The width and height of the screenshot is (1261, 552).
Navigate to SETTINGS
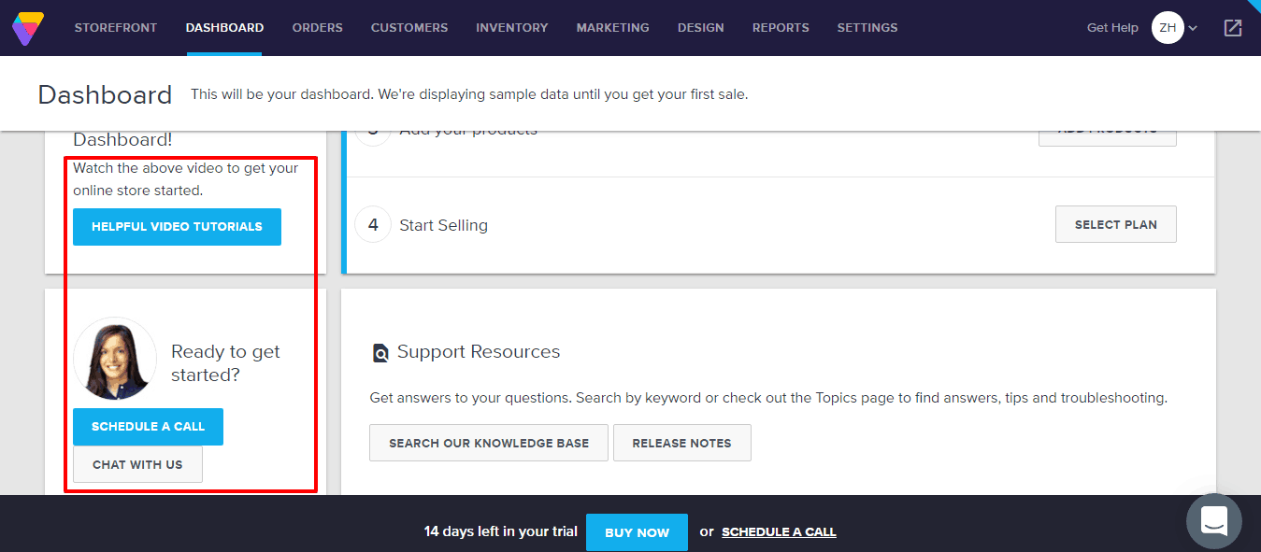tap(867, 27)
